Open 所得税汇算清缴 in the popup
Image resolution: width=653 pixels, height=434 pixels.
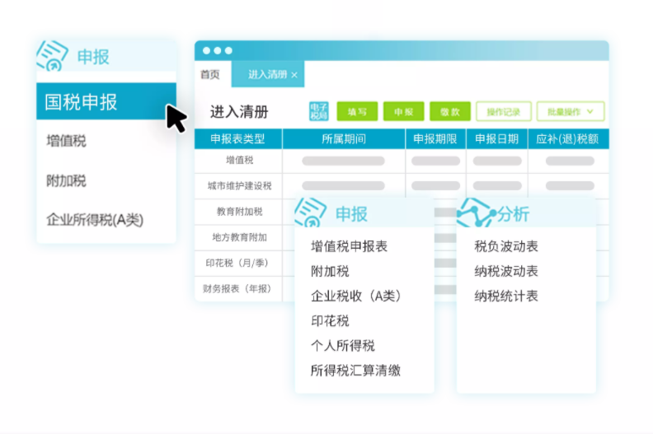(355, 371)
